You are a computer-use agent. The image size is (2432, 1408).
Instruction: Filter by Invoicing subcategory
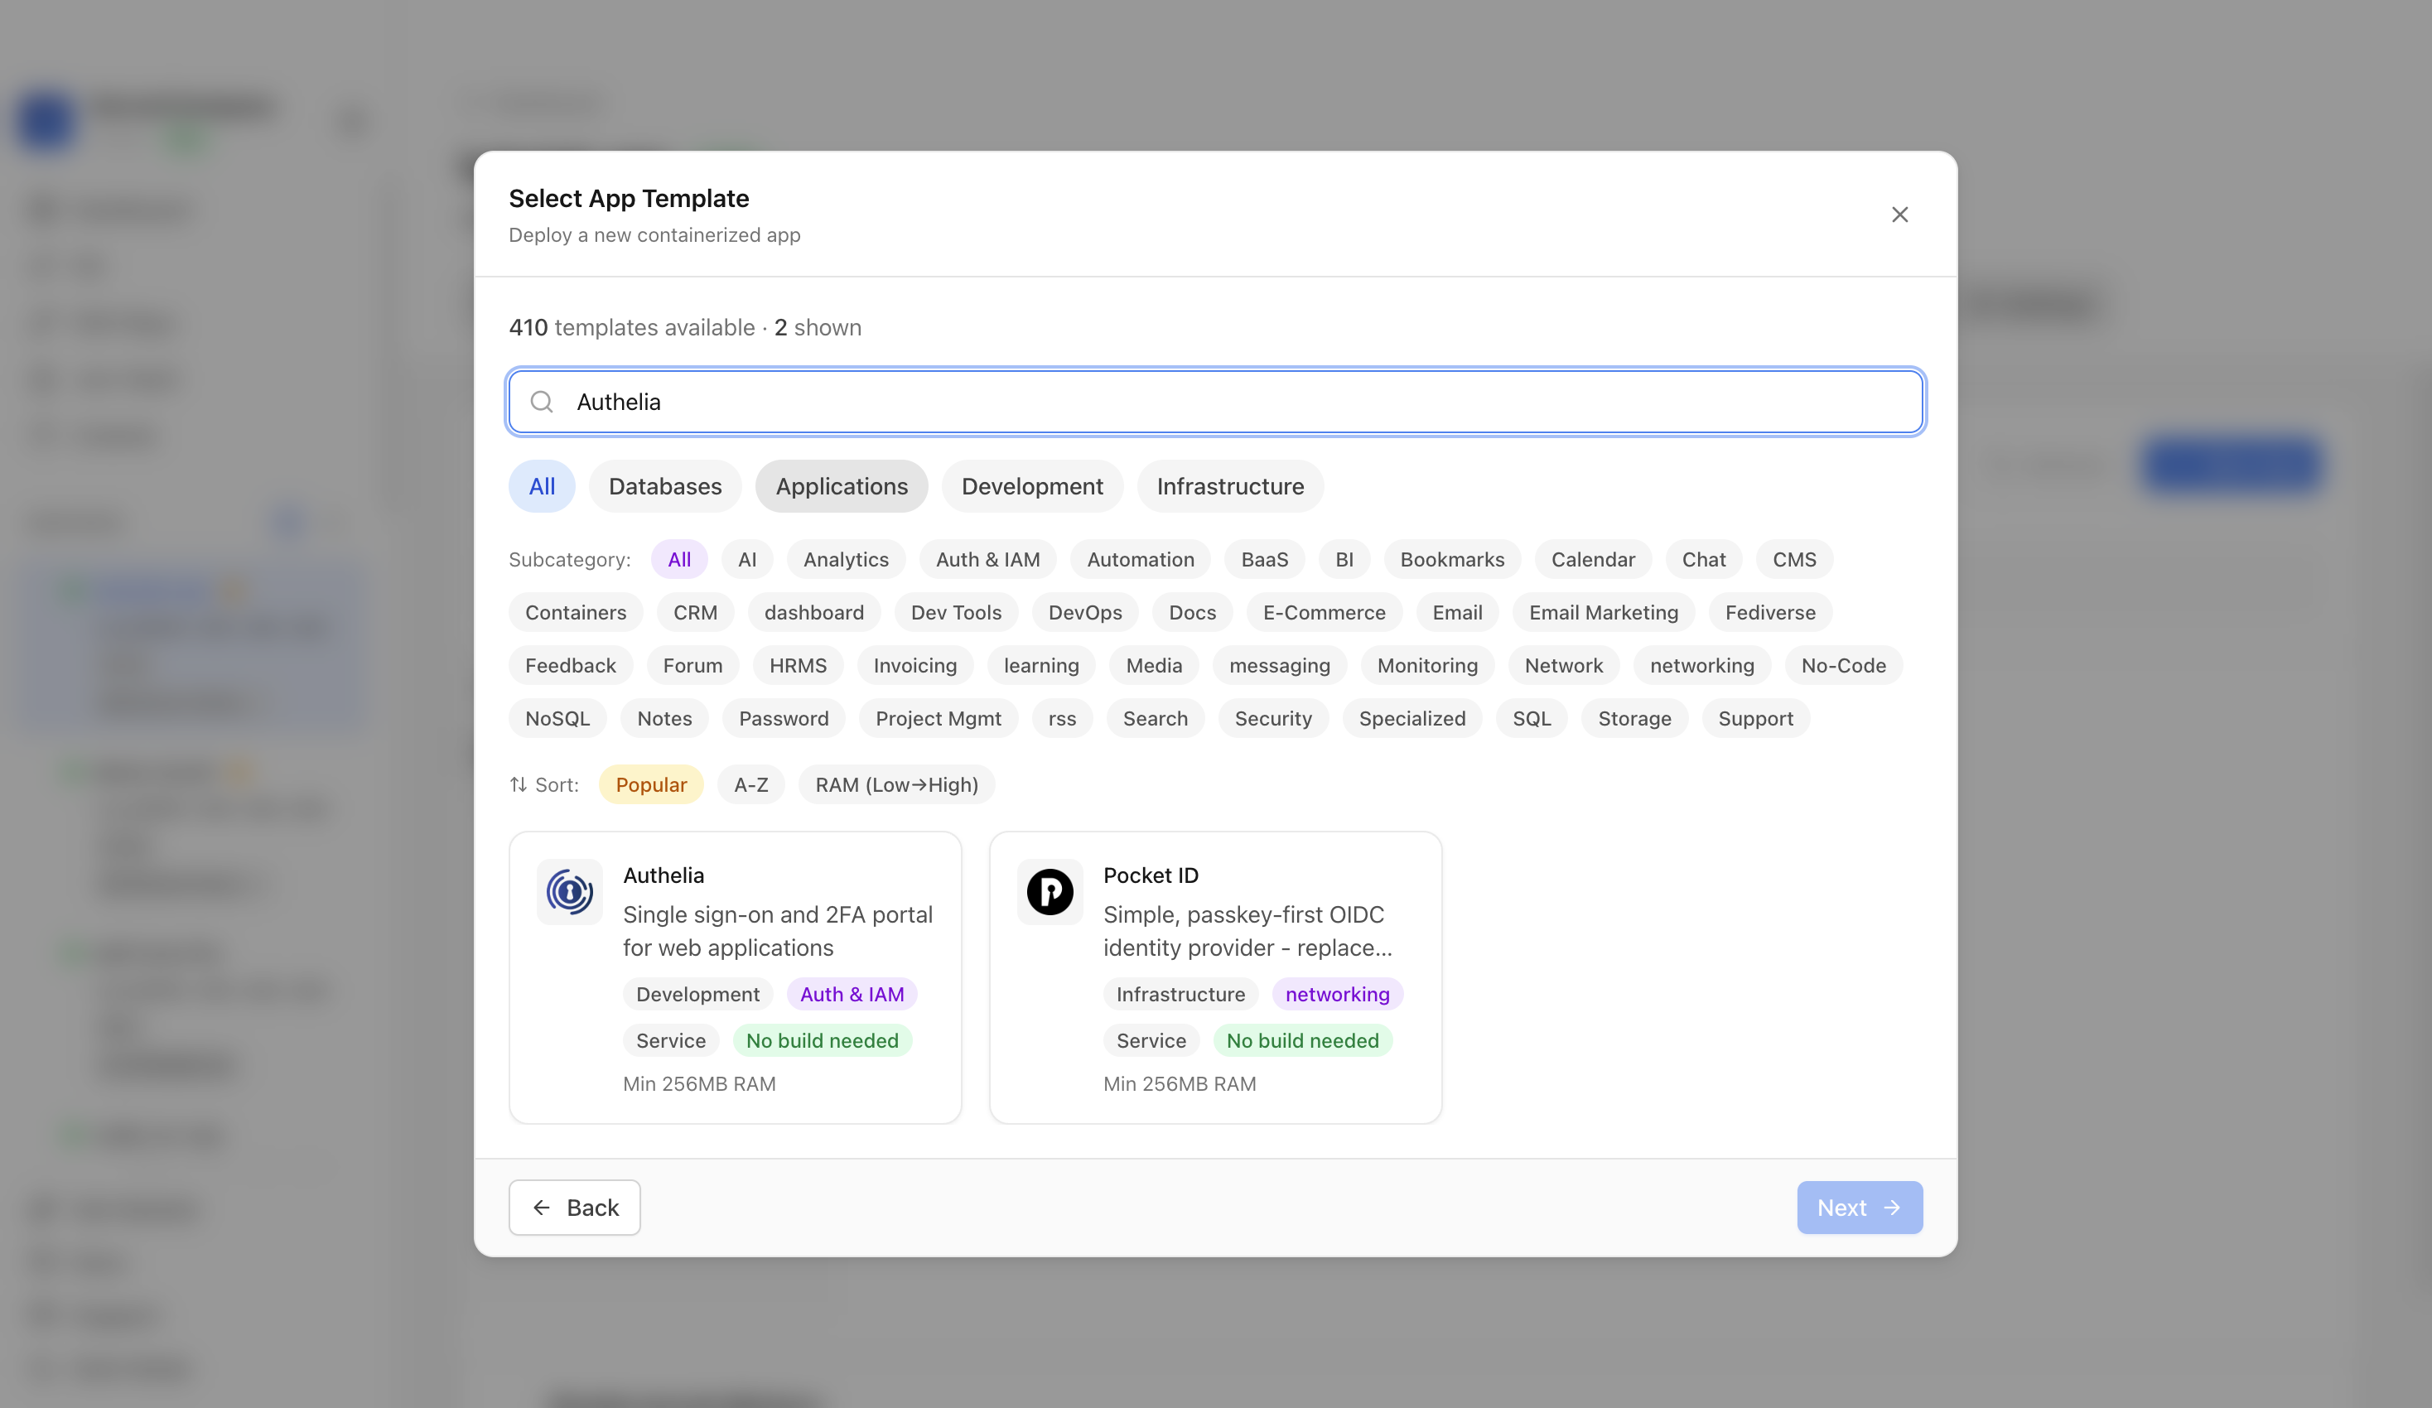[914, 666]
